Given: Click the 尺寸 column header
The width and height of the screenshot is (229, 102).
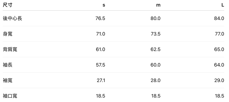Looking at the screenshot, I should pos(8,5).
